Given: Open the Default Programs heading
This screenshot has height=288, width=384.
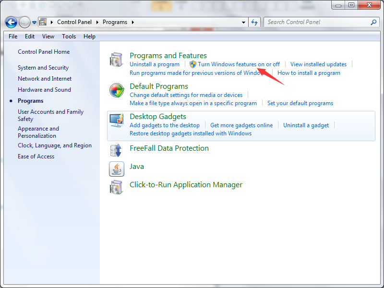Looking at the screenshot, I should click(x=159, y=86).
